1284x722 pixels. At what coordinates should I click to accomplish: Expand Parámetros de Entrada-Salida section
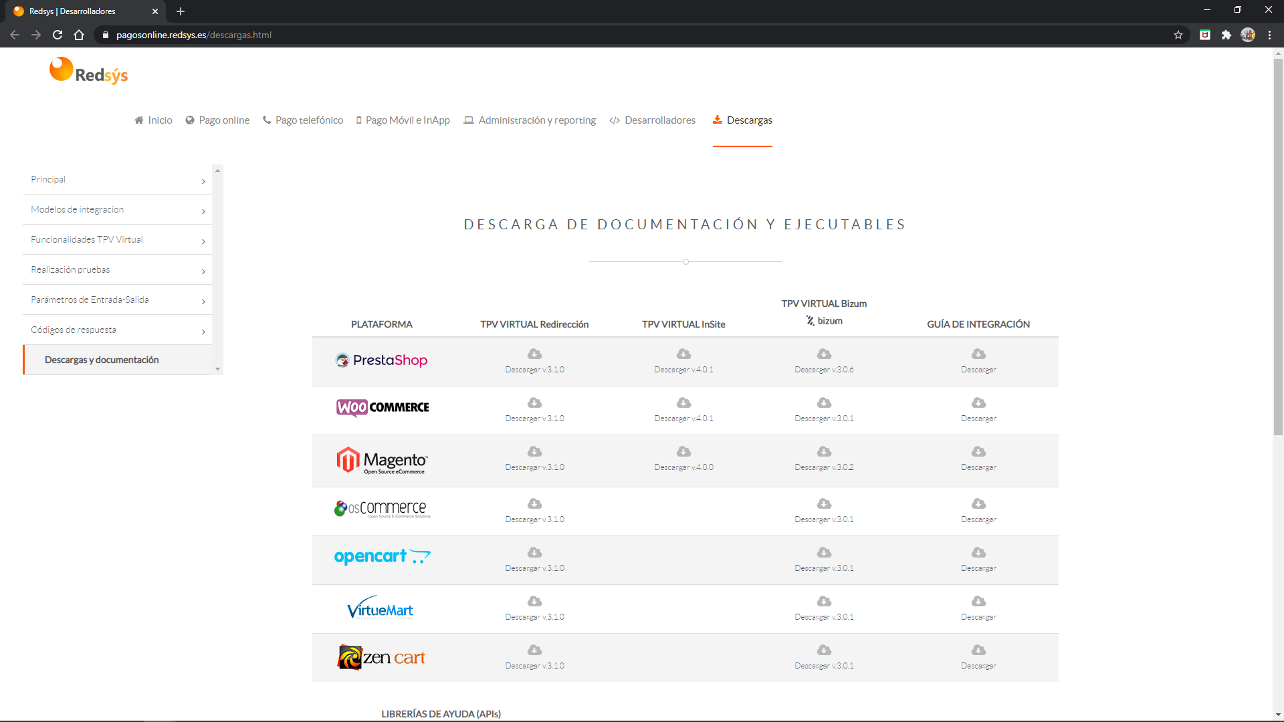pos(117,299)
